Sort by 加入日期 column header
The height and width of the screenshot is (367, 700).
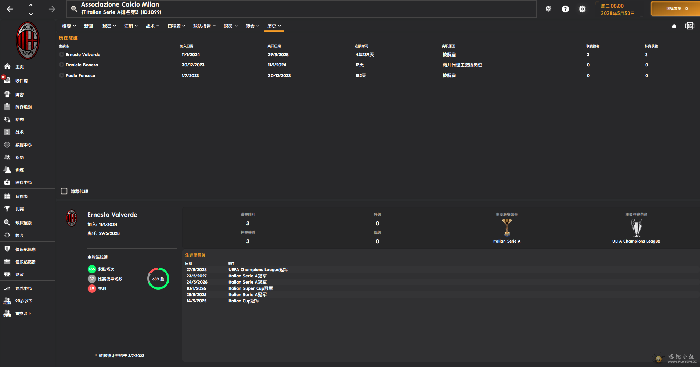[187, 46]
